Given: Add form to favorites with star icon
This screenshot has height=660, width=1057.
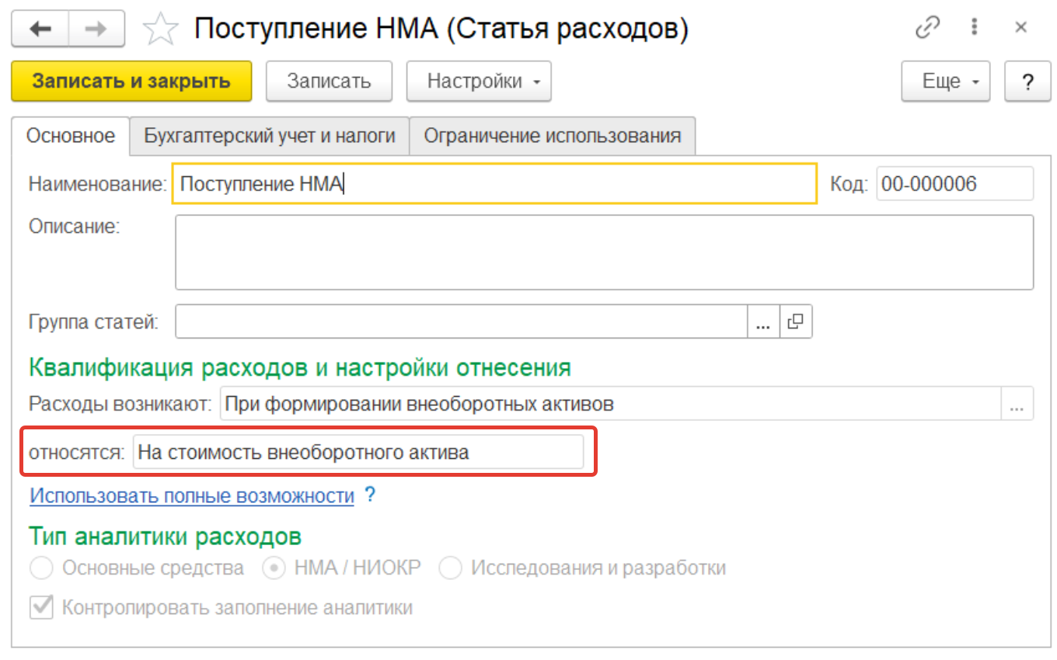Looking at the screenshot, I should [x=161, y=30].
